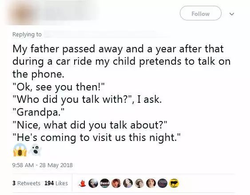The height and width of the screenshot is (195, 250).
Task: Open the dark avatar with white text
Action: [x=105, y=183]
